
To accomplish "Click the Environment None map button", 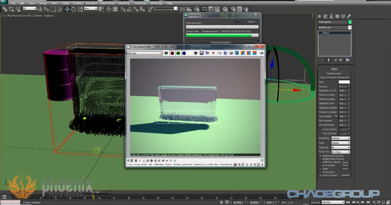I will (x=345, y=165).
